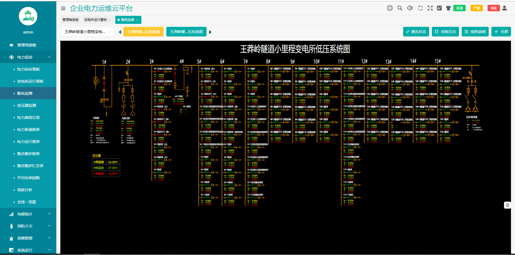
Task: Click the B相温度 27.00℃ reading
Action: (x=106, y=168)
